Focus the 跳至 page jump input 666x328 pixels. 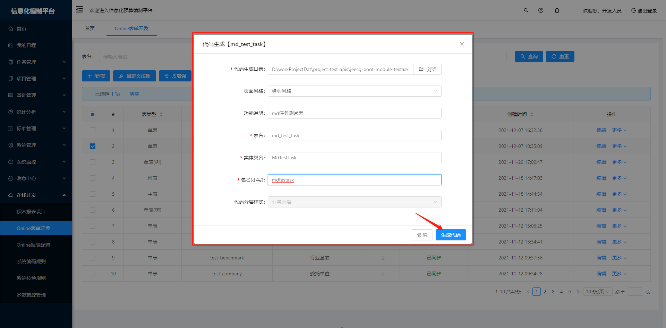[635, 292]
